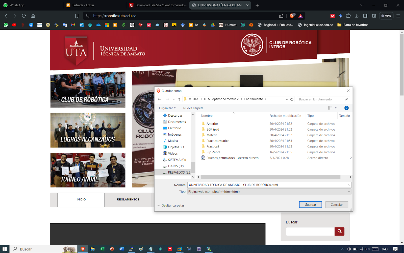Open the Barra de favoritos folder
Viewport: 404px width, 253px height.
[x=353, y=25]
